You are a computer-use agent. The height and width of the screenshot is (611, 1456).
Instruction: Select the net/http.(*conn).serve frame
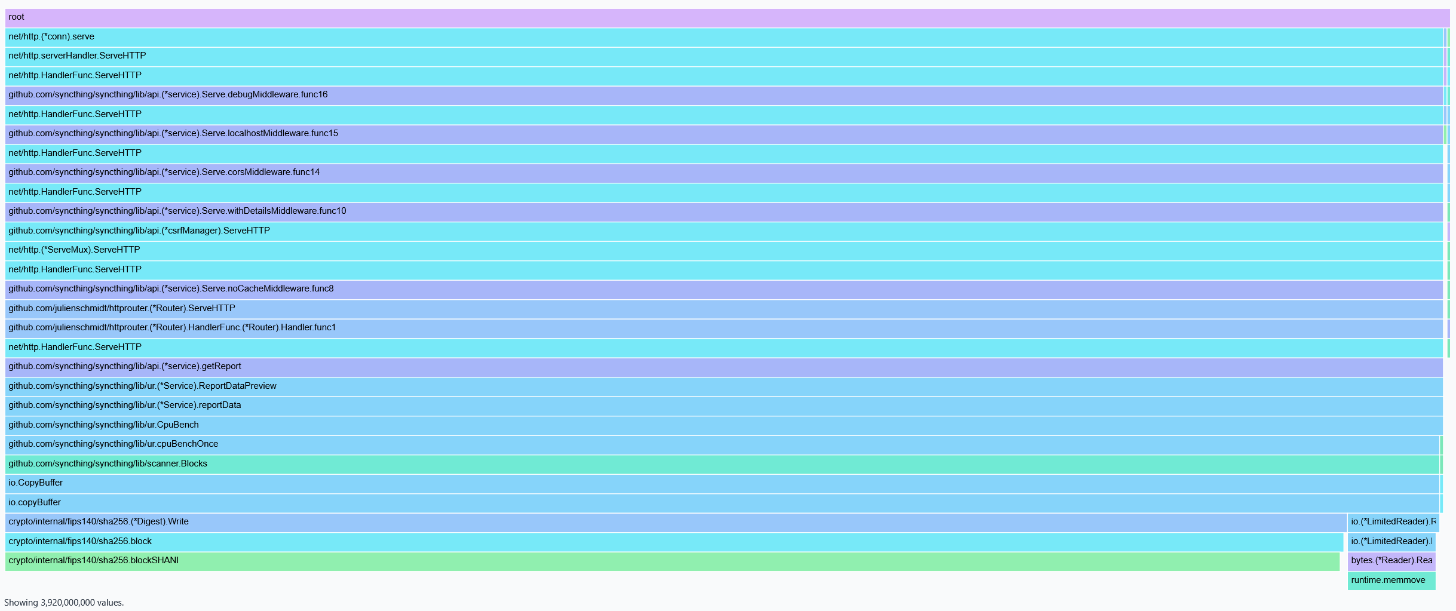coord(723,37)
